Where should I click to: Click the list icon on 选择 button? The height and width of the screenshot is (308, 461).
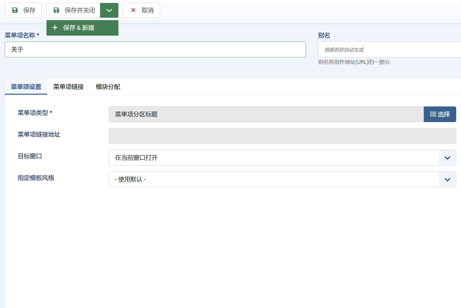433,114
